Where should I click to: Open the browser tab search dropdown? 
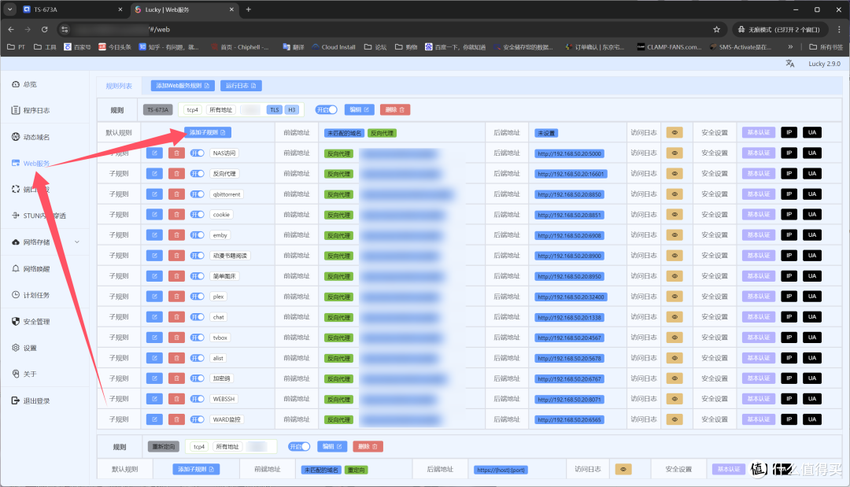(9, 9)
